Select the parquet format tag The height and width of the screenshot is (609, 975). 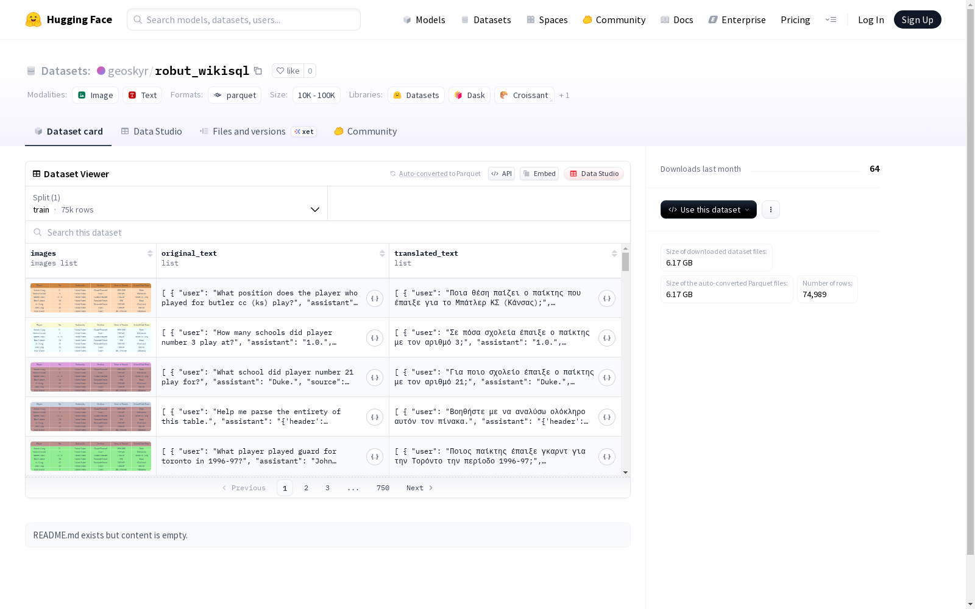235,95
